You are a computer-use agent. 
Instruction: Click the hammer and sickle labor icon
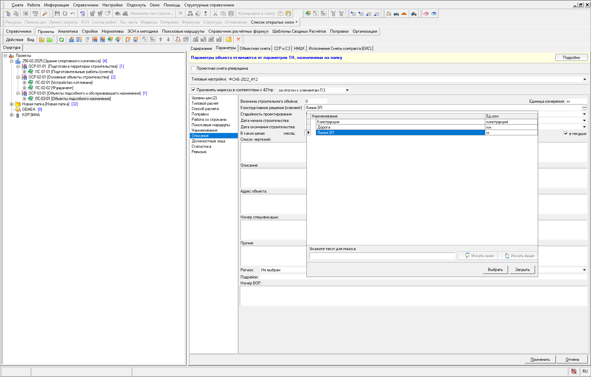point(389,13)
